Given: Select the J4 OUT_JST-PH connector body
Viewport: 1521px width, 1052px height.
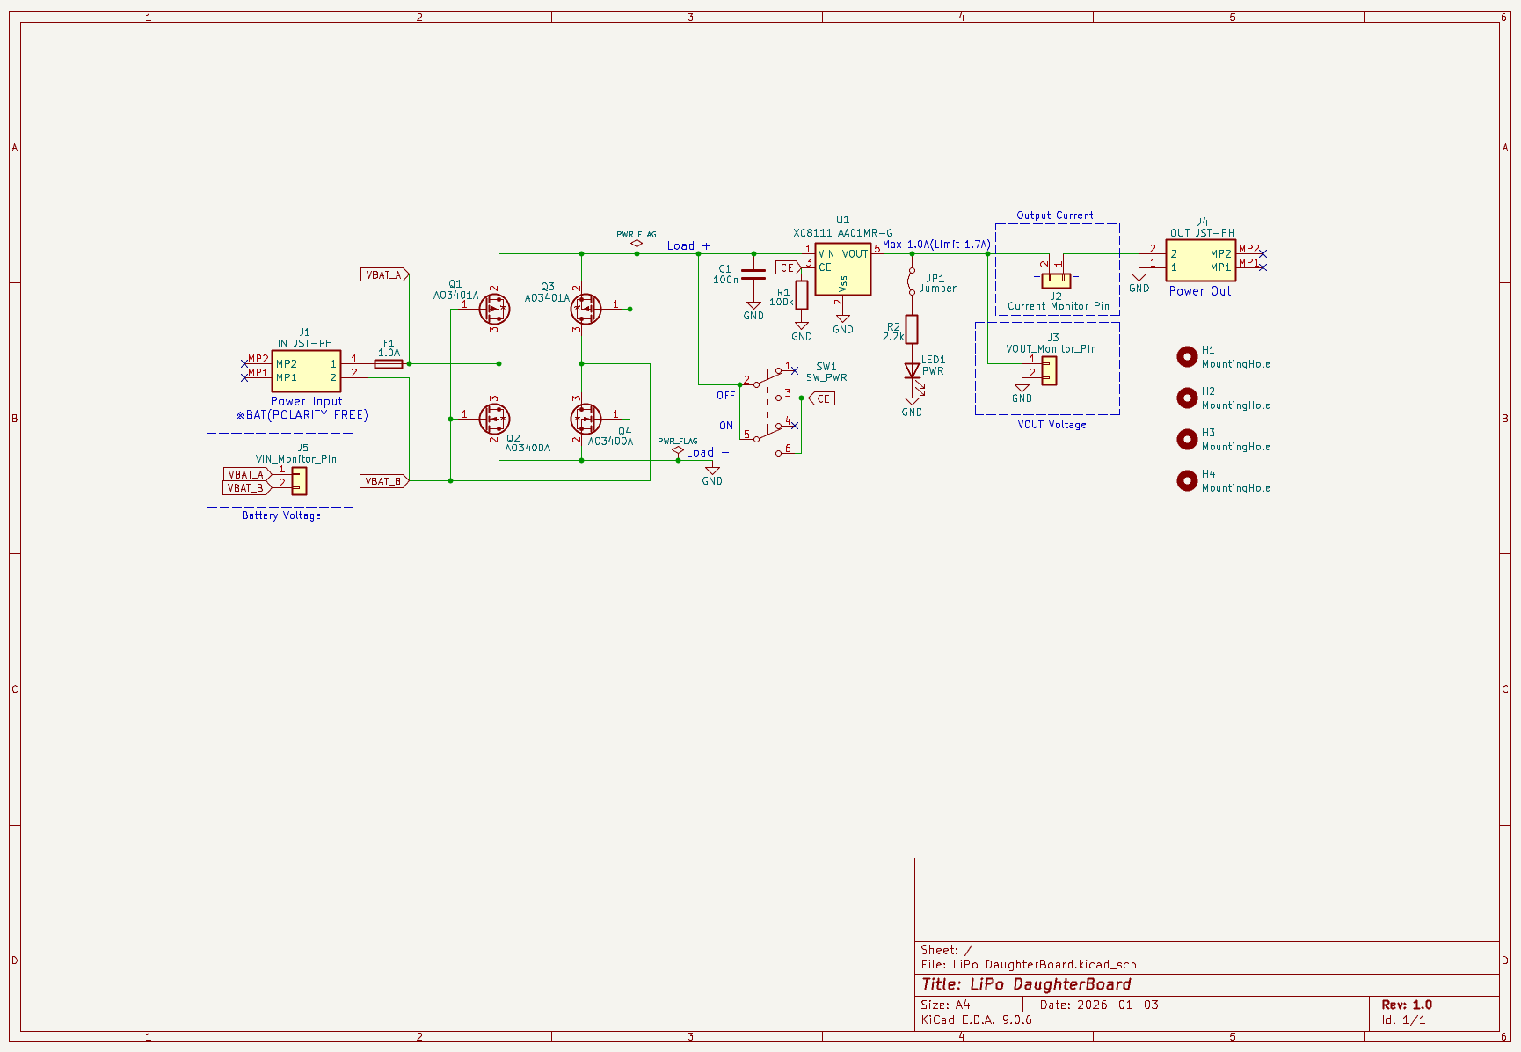Looking at the screenshot, I should pyautogui.click(x=1200, y=260).
